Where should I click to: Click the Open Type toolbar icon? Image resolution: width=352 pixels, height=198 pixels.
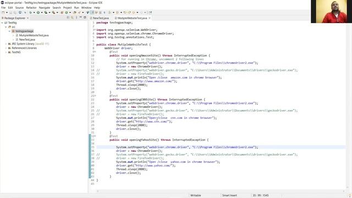click(75, 13)
